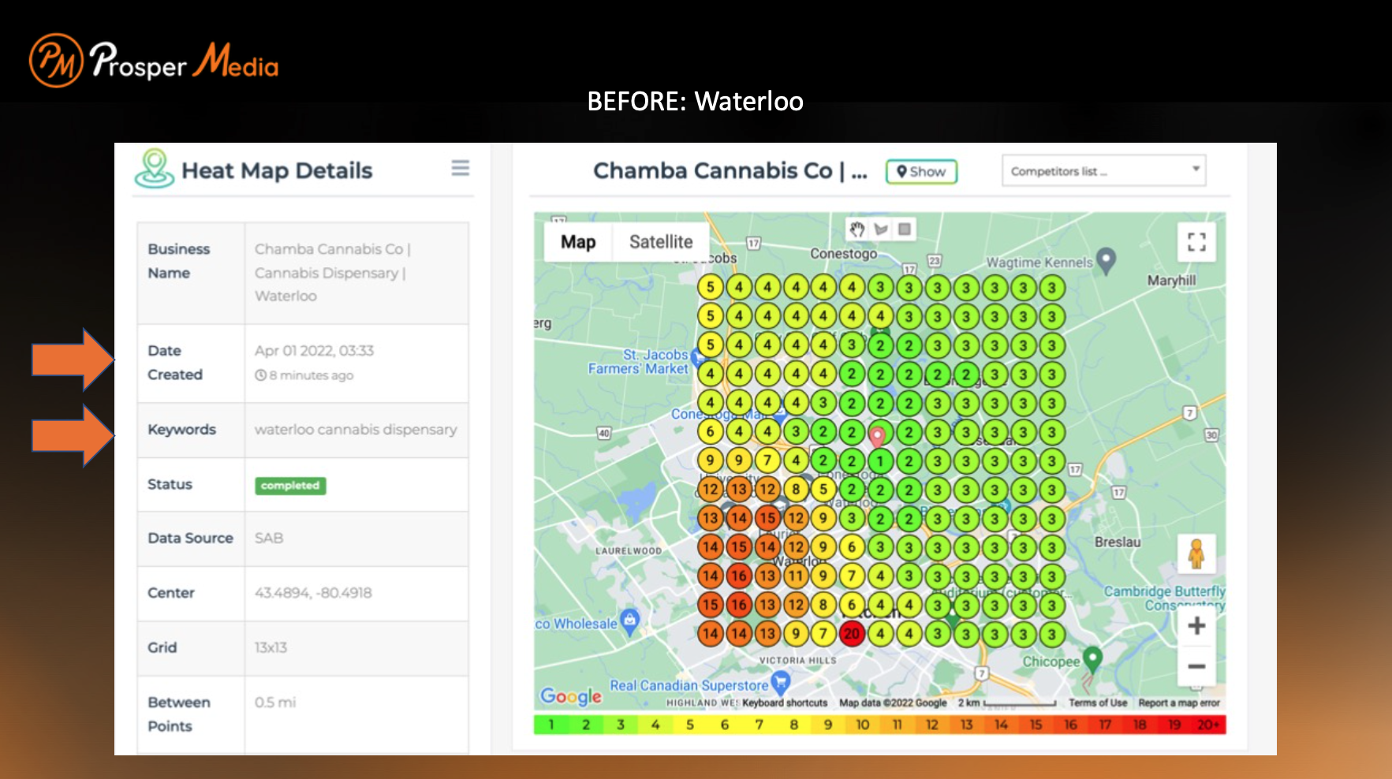Click legend swatch for rank 10
This screenshot has width=1392, height=779.
(x=863, y=725)
